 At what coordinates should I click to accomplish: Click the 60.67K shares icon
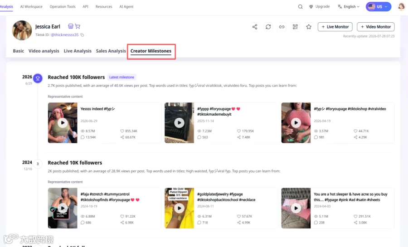pos(122,137)
